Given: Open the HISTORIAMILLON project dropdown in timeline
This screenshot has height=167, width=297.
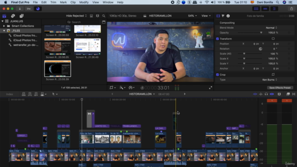Looking at the screenshot, I should click(x=142, y=94).
